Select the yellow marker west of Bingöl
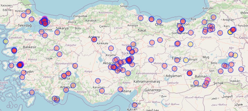248x111 pixels. pos(186,60)
